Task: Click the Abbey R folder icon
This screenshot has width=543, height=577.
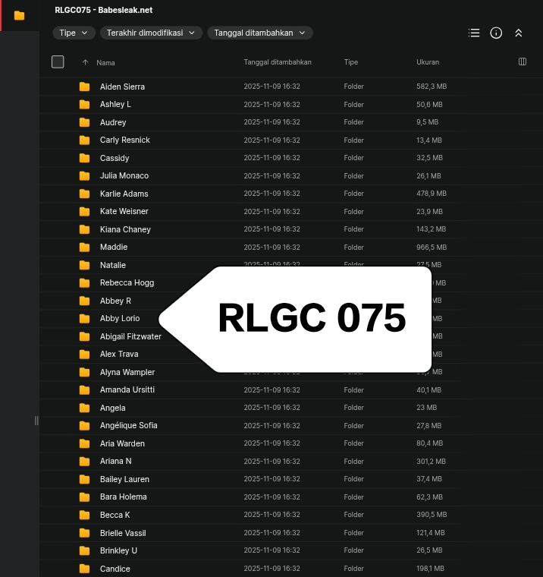Action: click(84, 301)
